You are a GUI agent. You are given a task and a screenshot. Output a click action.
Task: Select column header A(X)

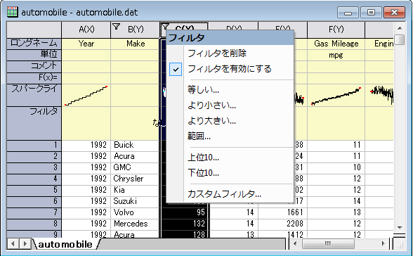pyautogui.click(x=86, y=30)
